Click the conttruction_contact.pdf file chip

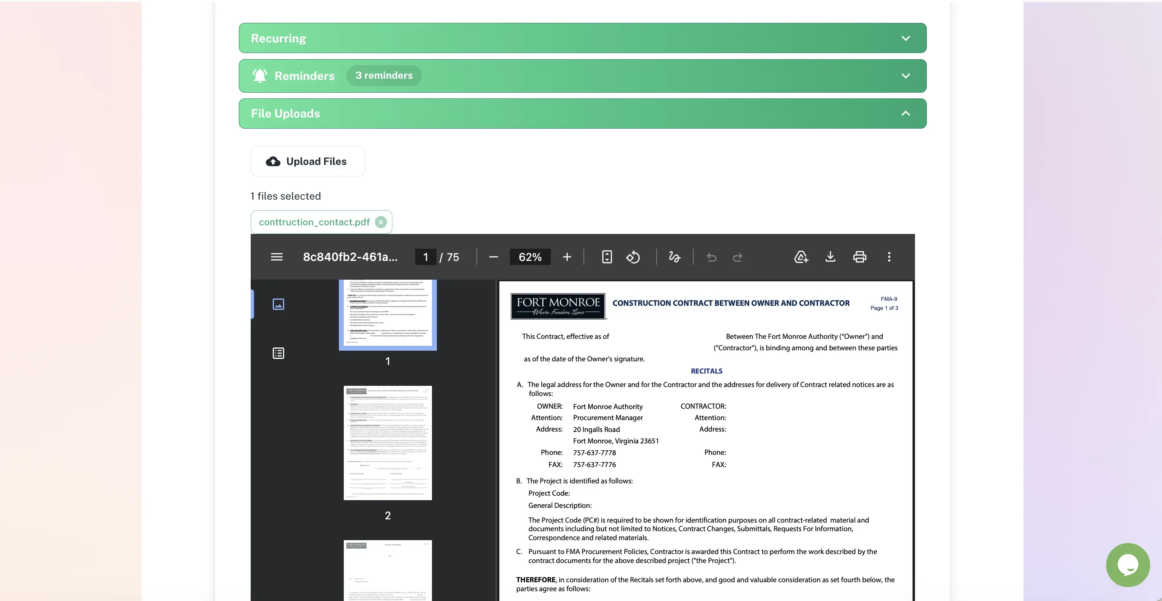click(x=321, y=222)
